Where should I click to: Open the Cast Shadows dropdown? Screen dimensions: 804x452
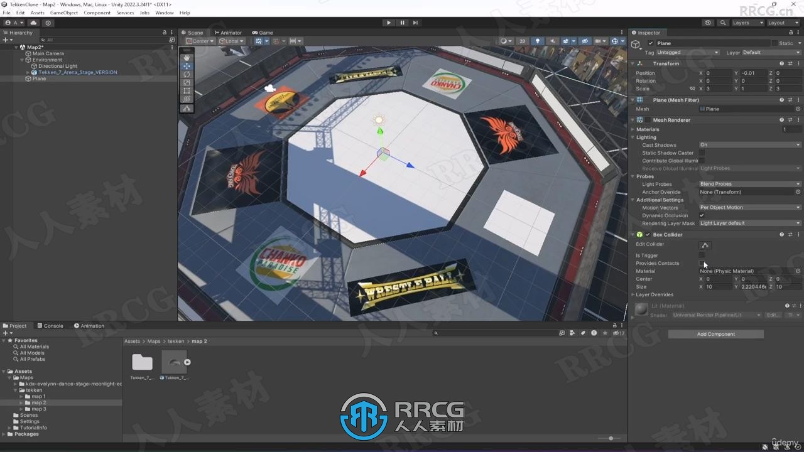click(750, 145)
